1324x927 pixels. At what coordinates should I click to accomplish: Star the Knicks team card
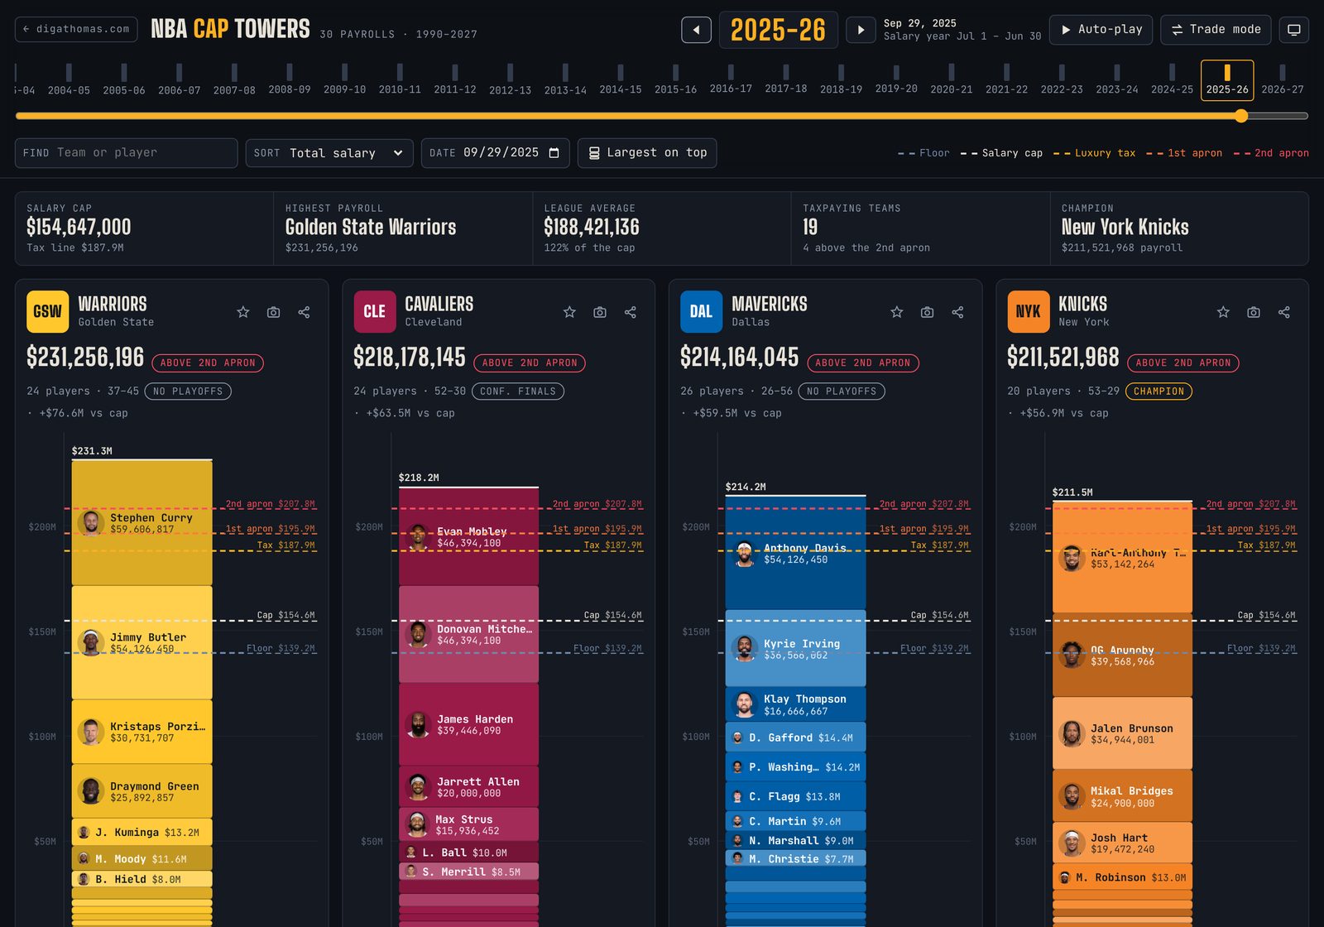1223,312
